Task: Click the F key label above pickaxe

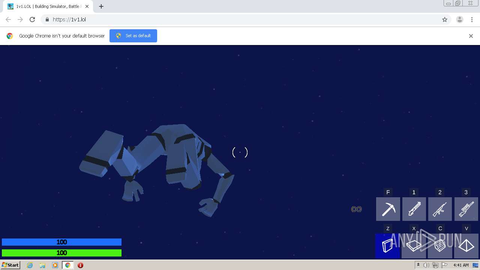Action: click(x=388, y=192)
